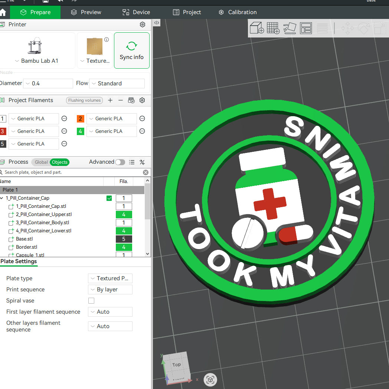Click the compare presets icon beside Advanced
The image size is (389, 389).
point(142,162)
